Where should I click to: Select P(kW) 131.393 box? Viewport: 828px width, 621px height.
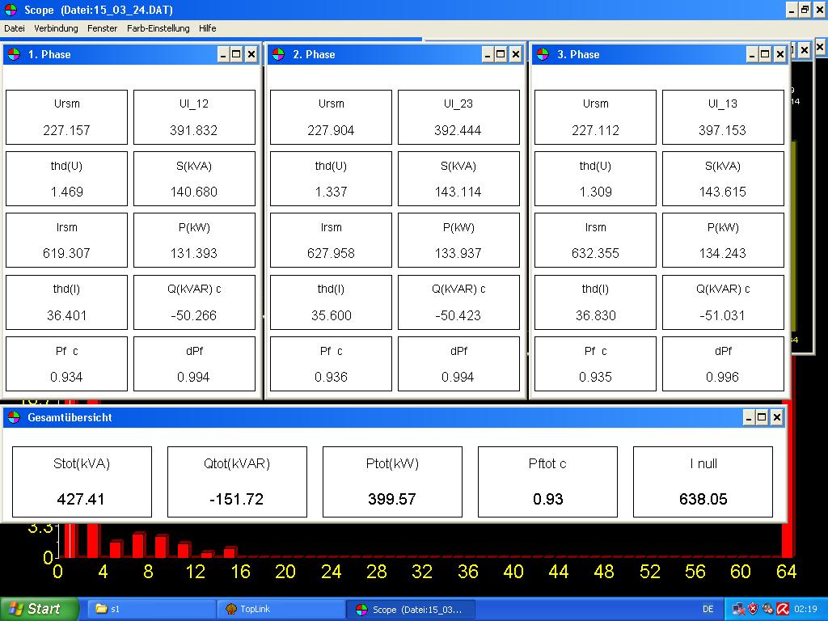coord(194,240)
